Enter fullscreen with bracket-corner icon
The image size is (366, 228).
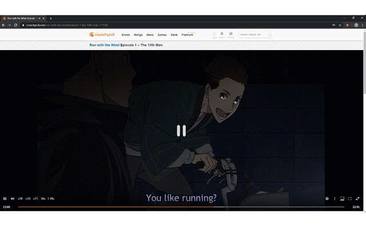click(x=350, y=199)
